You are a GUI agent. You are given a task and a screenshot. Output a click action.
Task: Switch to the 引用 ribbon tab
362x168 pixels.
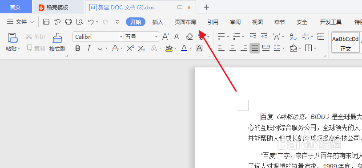[x=213, y=22]
